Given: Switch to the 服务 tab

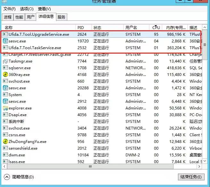Looking at the screenshot, I should coord(61,17).
